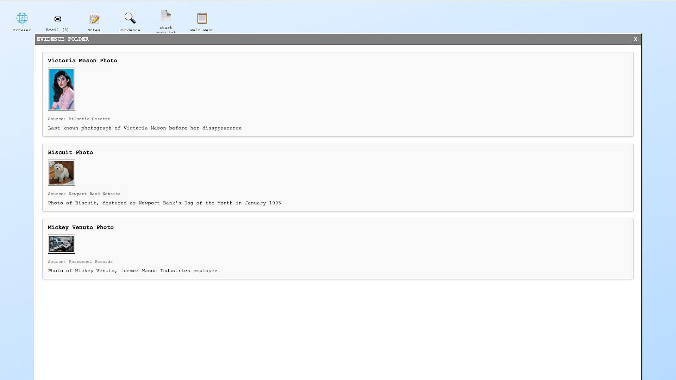Image resolution: width=676 pixels, height=380 pixels.
Task: Open the start here.txt file icon
Action: pos(166,16)
